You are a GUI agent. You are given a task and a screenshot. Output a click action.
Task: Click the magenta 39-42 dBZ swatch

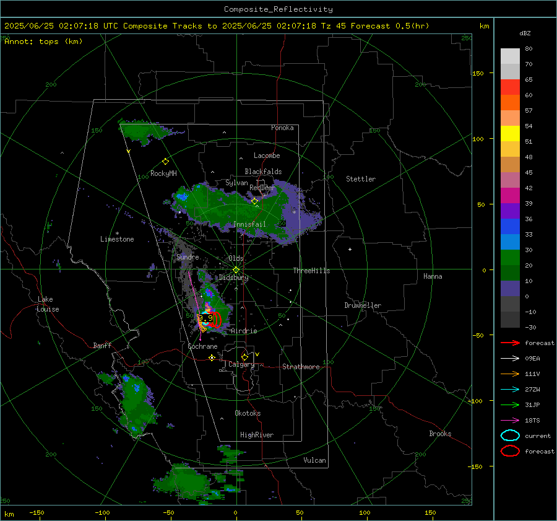(510, 196)
